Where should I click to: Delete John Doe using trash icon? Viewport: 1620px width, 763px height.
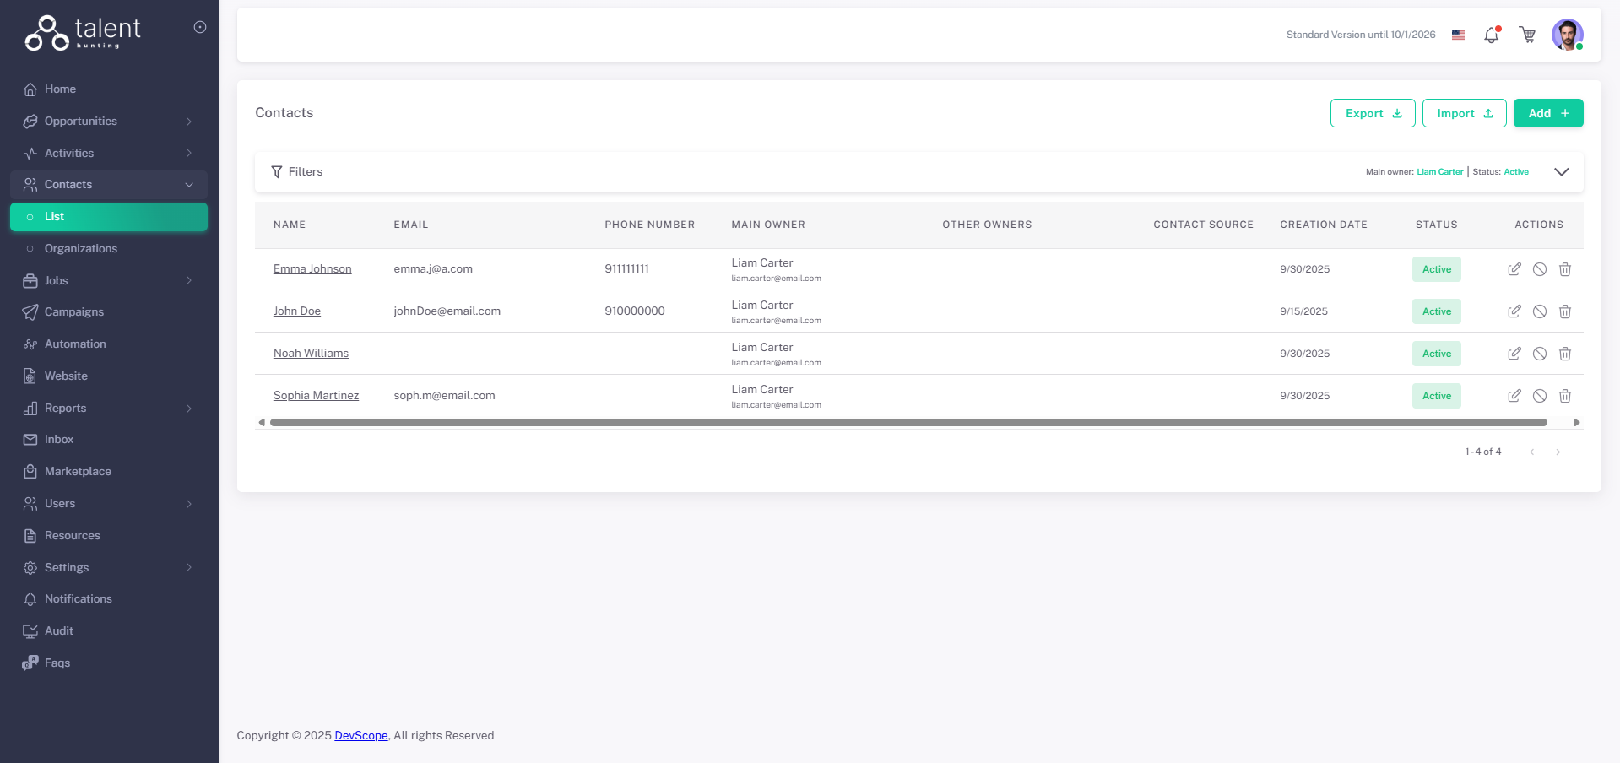pyautogui.click(x=1564, y=311)
